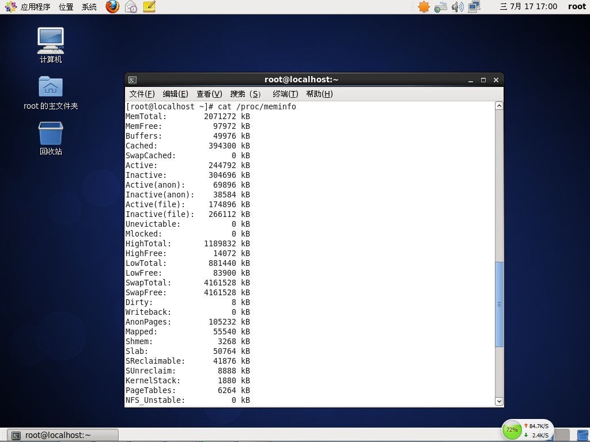590x442 pixels.
Task: Open the terminal 终端(T) menu
Action: (285, 94)
